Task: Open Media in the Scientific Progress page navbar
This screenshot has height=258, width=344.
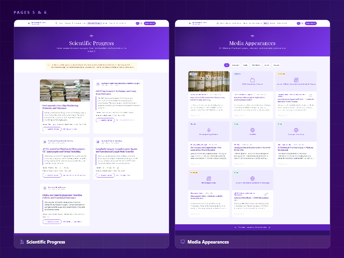Action: tap(105, 23)
